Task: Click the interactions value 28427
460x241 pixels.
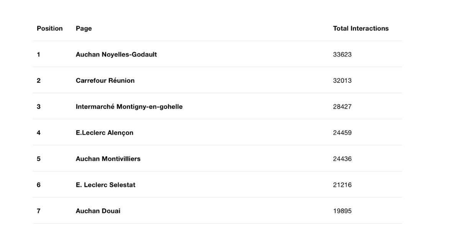Action: (342, 107)
